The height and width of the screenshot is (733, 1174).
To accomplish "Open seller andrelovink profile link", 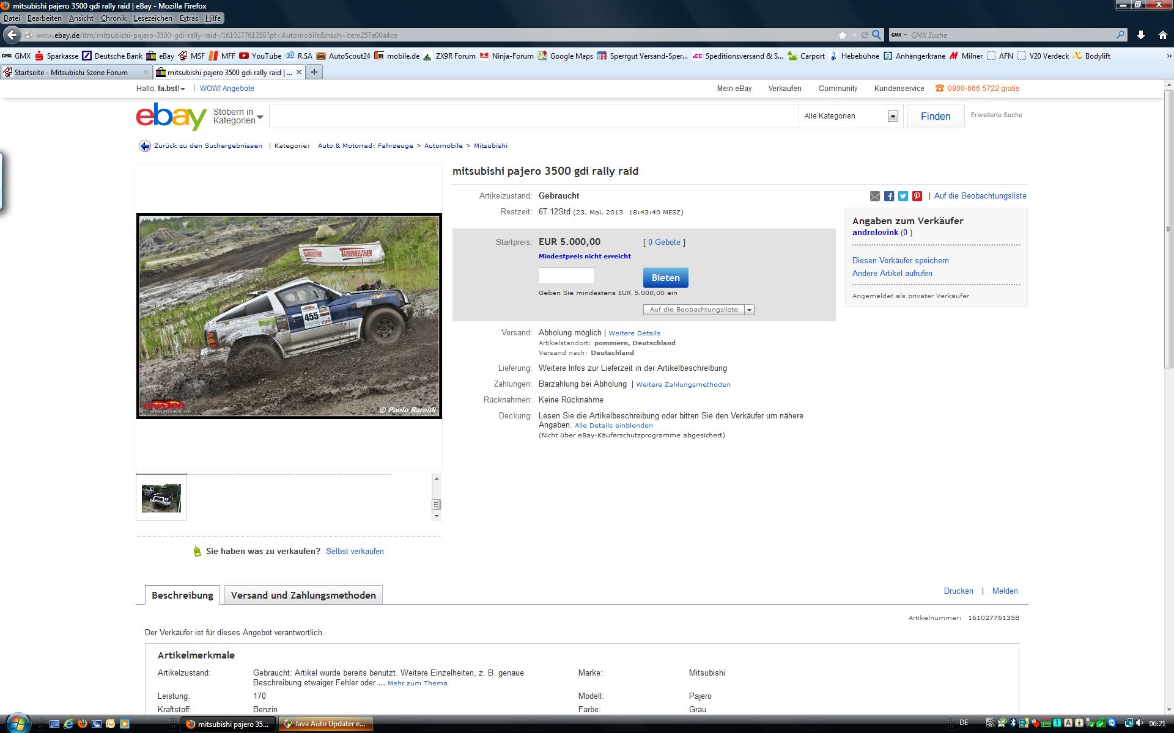I will pyautogui.click(x=875, y=233).
